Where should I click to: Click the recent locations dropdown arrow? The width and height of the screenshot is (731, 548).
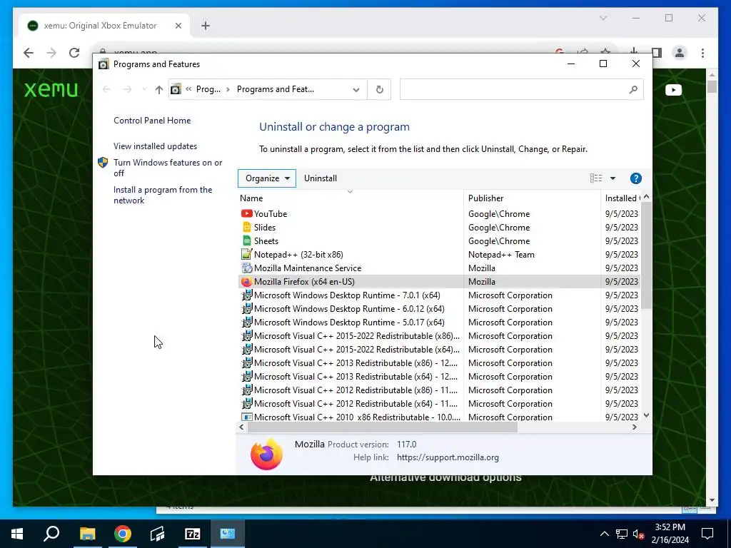[x=144, y=89]
